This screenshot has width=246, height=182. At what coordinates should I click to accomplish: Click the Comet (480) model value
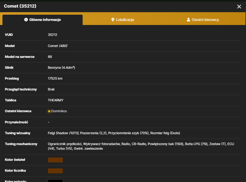58,46
